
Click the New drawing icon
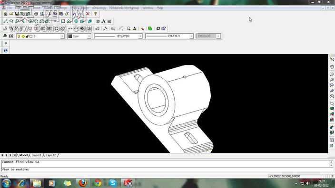pyautogui.click(x=6, y=14)
